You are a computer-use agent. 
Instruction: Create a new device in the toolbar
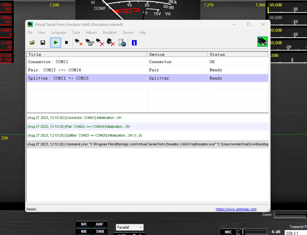[x=79, y=42]
